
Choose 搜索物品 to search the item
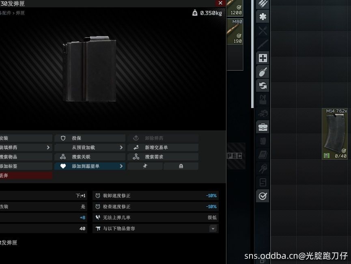[x=26, y=157]
